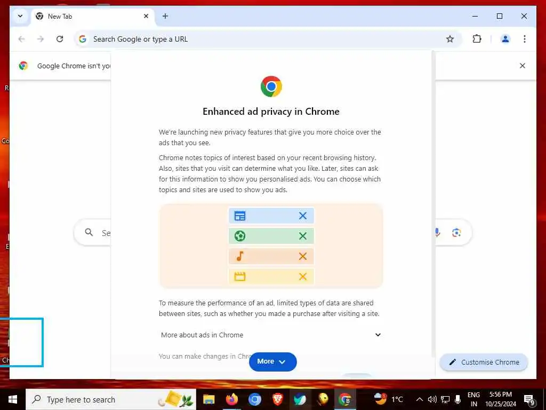Switch the ENG IN input language
Viewport: 546px width, 410px height.
point(473,399)
